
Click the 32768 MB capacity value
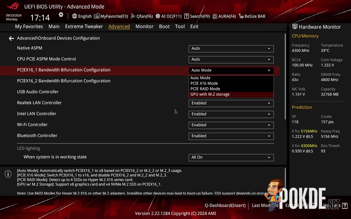click(x=330, y=94)
